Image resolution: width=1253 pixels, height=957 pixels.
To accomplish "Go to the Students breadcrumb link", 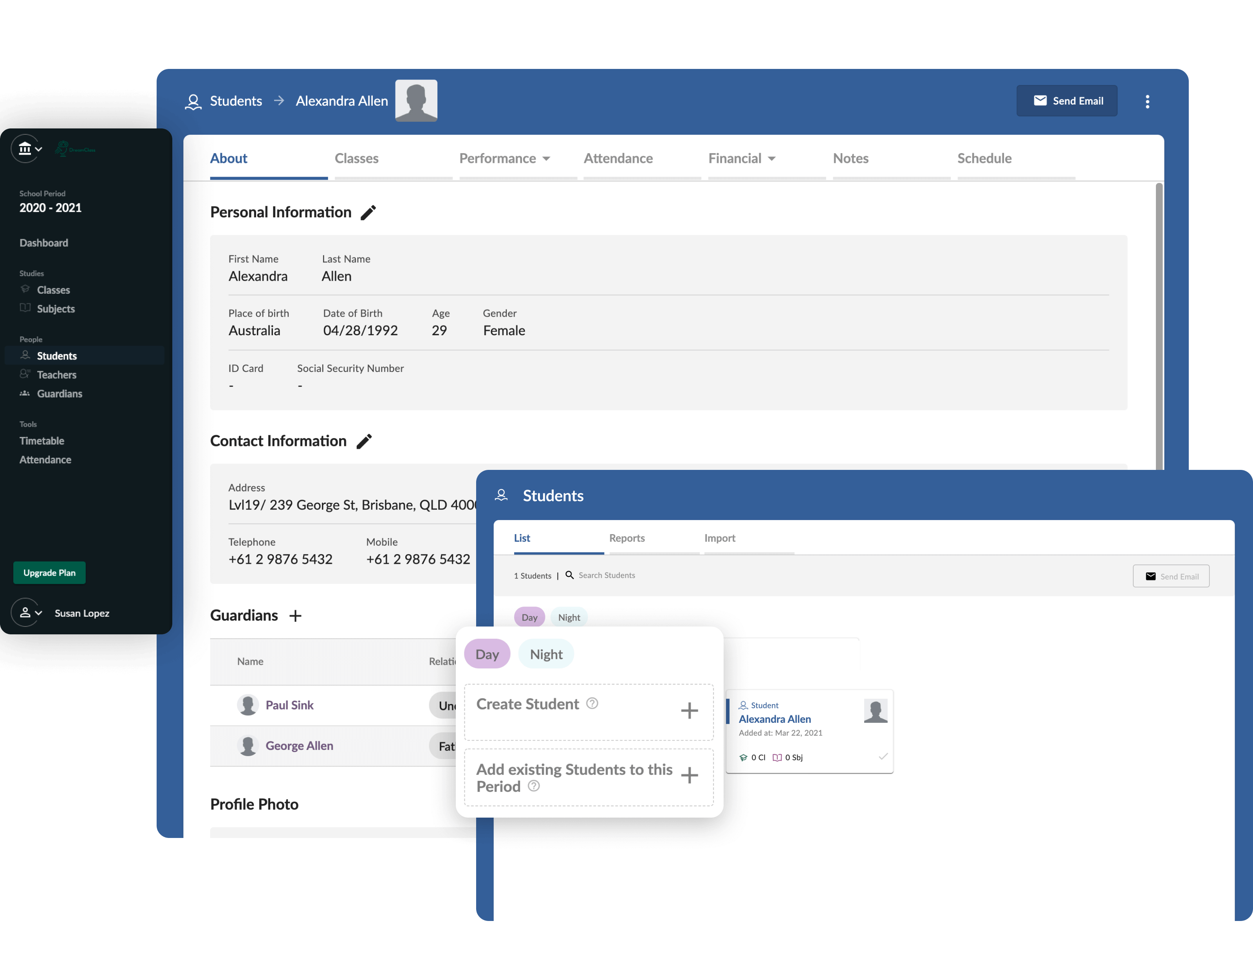I will 236,101.
